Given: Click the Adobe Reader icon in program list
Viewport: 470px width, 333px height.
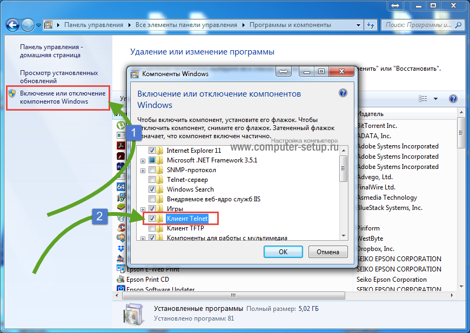Looking at the screenshot, I should (x=121, y=146).
